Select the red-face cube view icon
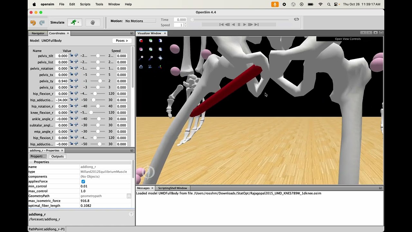Image resolution: width=412 pixels, height=232 pixels. 141,41
